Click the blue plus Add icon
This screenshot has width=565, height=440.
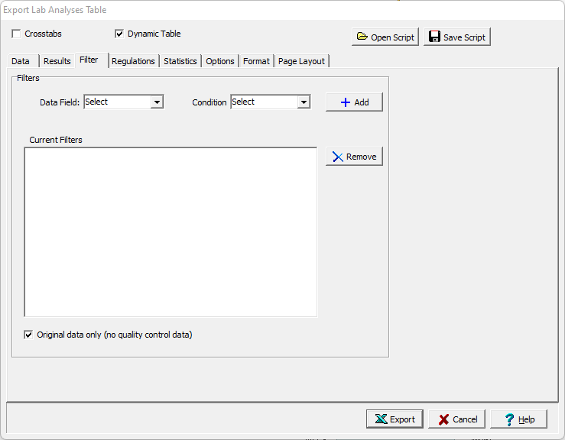[x=346, y=102]
